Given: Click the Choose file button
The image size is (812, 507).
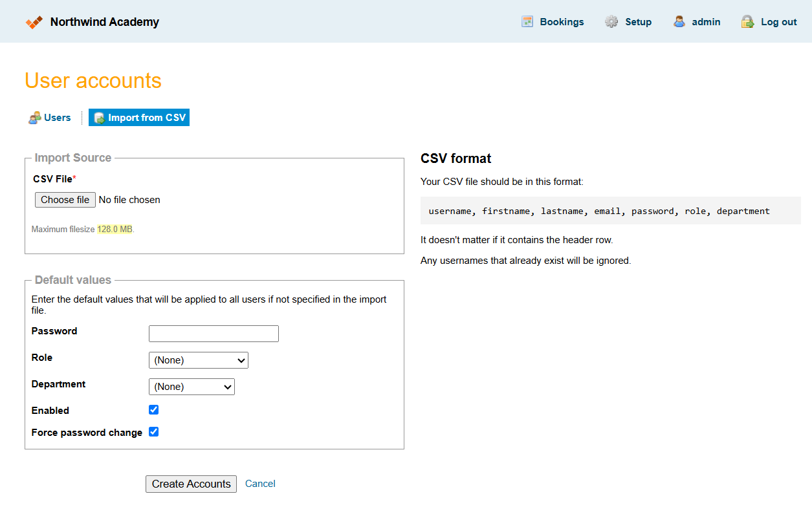Looking at the screenshot, I should (x=65, y=200).
